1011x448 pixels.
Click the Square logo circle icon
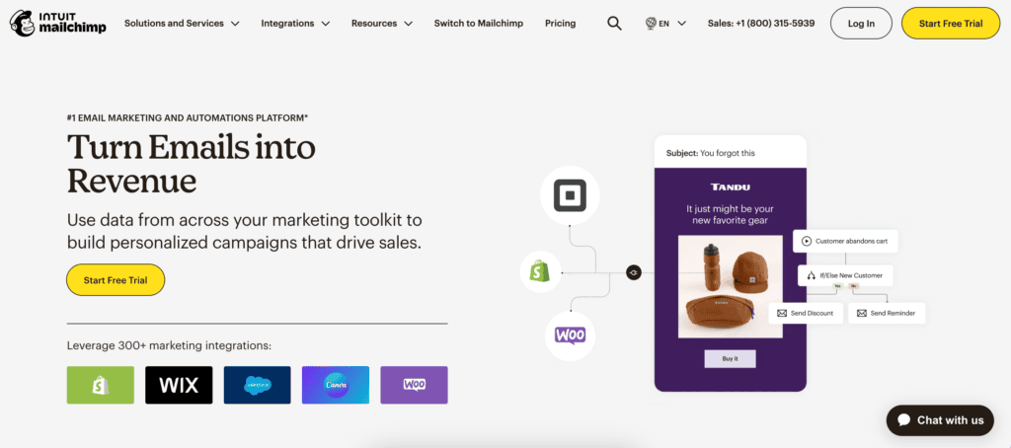(570, 195)
